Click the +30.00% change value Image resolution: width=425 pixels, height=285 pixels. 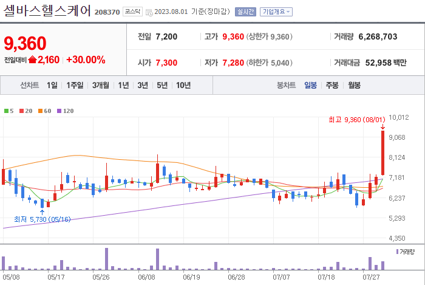coord(86,60)
